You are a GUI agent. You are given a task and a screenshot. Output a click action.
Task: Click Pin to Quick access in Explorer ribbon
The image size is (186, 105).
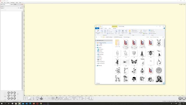click(x=98, y=32)
